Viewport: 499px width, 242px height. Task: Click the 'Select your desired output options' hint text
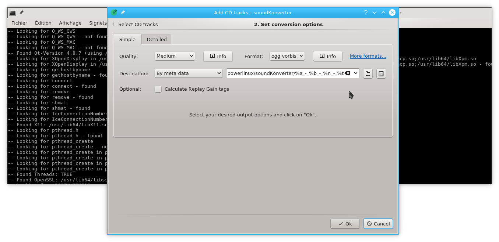coord(253,115)
